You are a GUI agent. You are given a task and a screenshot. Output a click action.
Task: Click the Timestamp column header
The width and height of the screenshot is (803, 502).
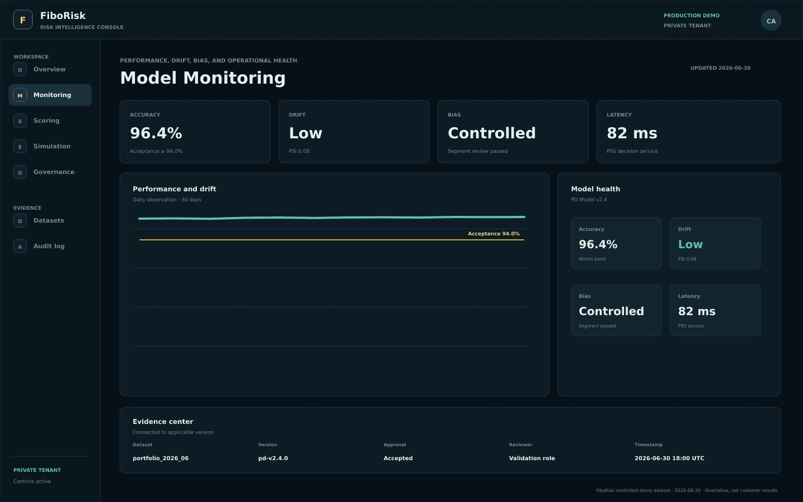coord(649,445)
